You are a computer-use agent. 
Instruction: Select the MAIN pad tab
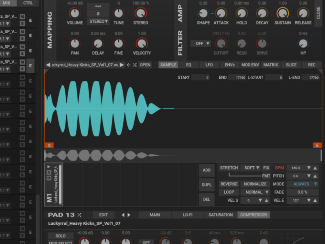click(x=155, y=215)
